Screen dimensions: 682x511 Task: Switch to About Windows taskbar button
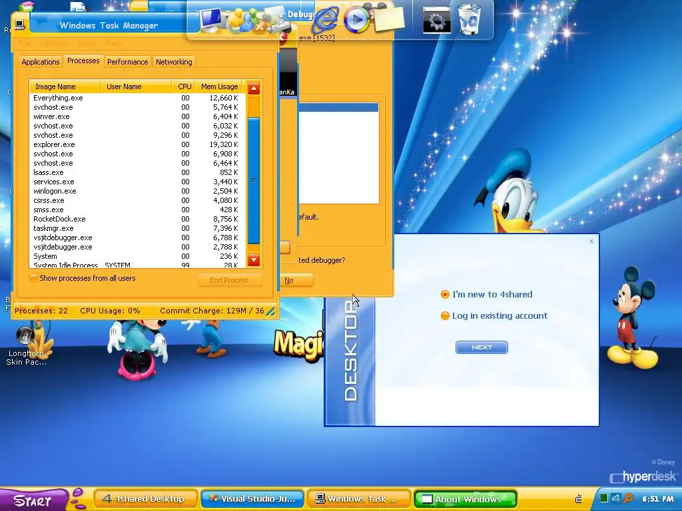tap(466, 499)
